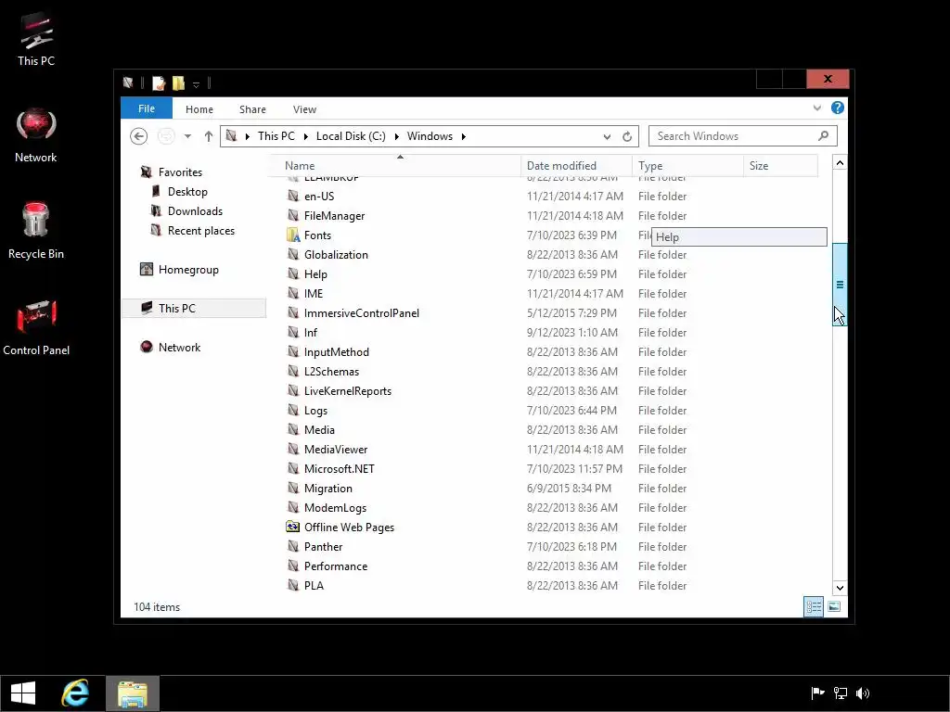The image size is (950, 712).
Task: Open the Recycle Bin desktop icon
Action: coord(36,231)
